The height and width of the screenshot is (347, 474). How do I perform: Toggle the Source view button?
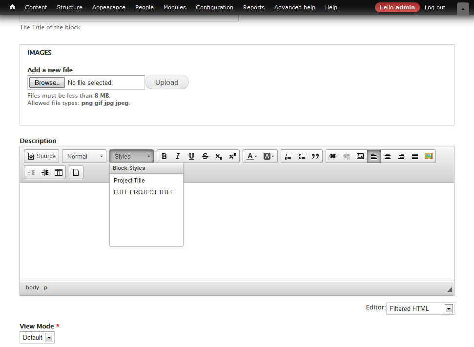[41, 156]
